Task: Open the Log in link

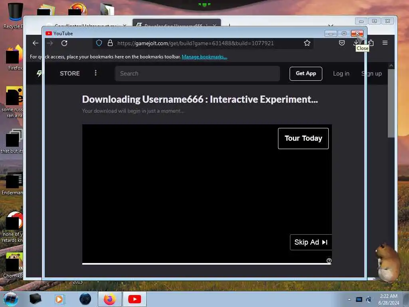Action: click(341, 74)
